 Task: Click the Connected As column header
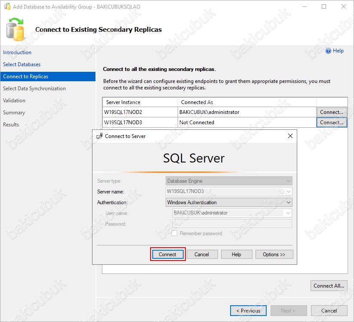coord(247,102)
